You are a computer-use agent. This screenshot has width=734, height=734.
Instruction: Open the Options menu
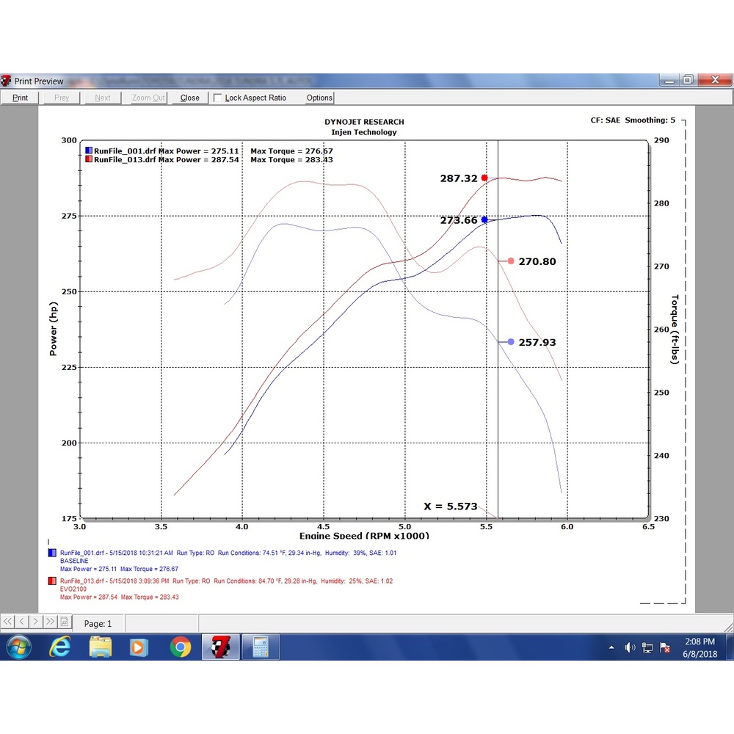(319, 98)
